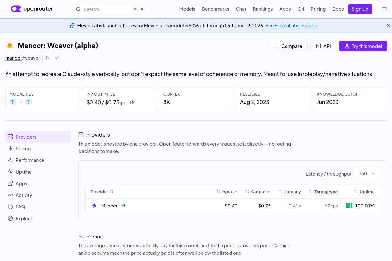Click the OpenRouter logo icon
This screenshot has width=392, height=261.
pyautogui.click(x=16, y=9)
